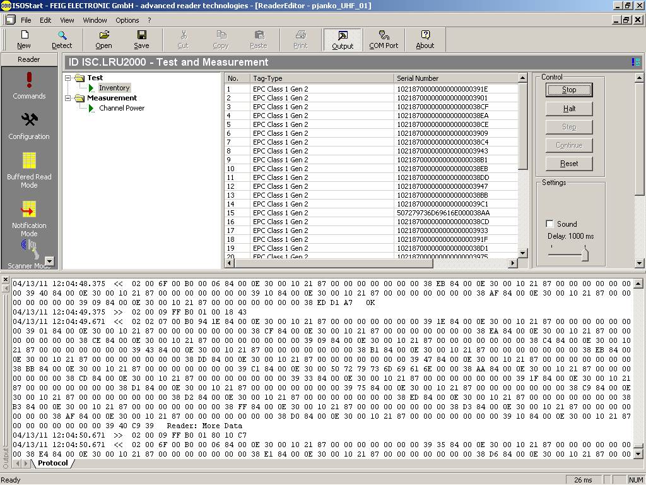Click the Channel Power green play icon
Viewport: 646px width, 485px height.
pyautogui.click(x=92, y=108)
